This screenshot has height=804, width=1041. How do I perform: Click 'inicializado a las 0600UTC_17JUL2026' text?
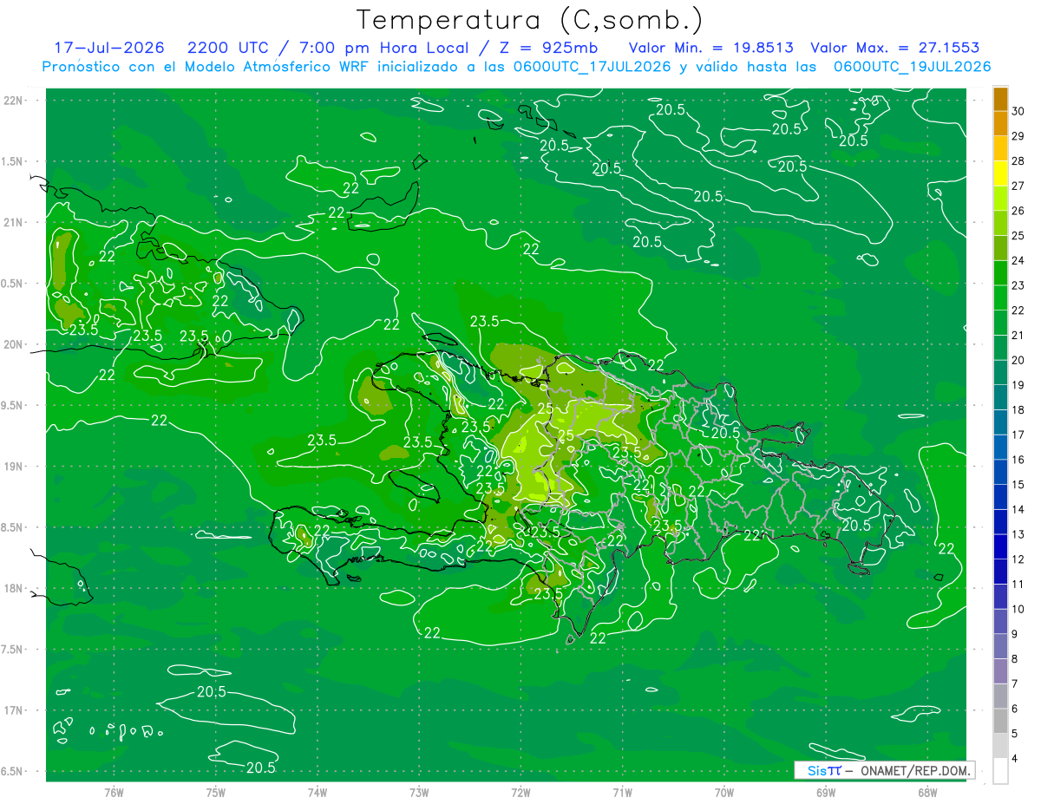(x=525, y=67)
